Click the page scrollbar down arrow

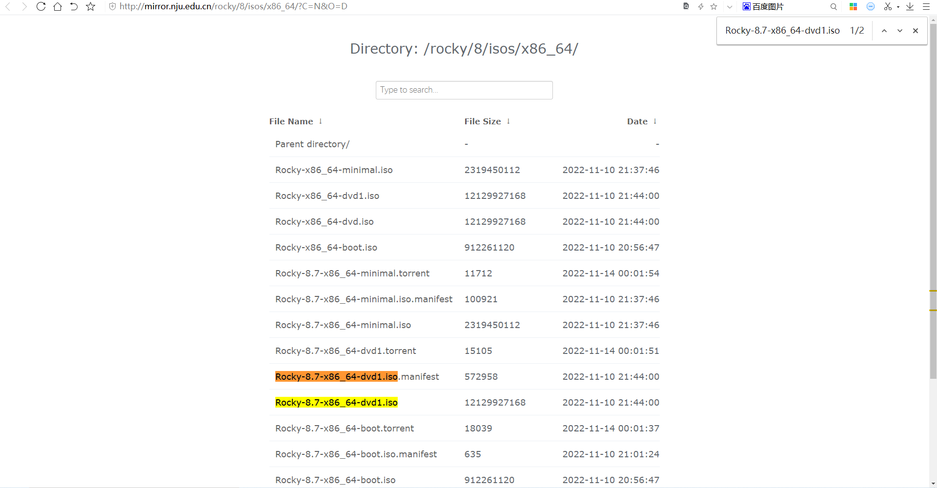pos(933,484)
